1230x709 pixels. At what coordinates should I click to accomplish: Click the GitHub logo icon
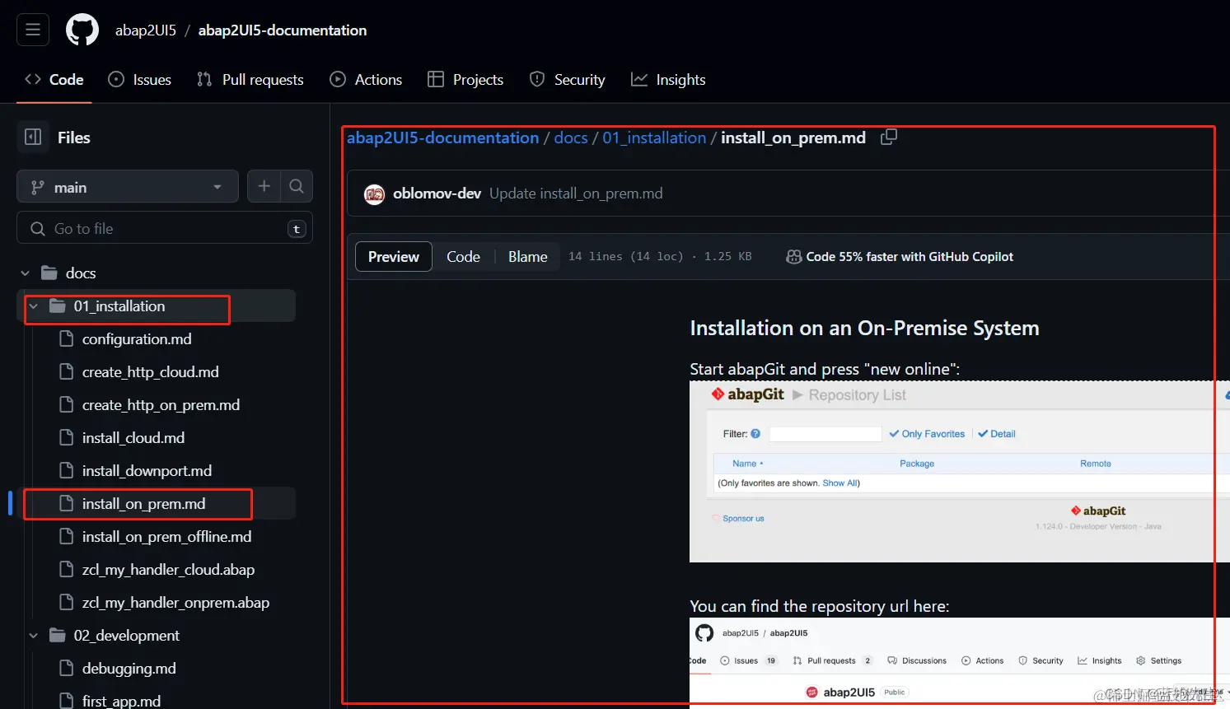coord(82,30)
